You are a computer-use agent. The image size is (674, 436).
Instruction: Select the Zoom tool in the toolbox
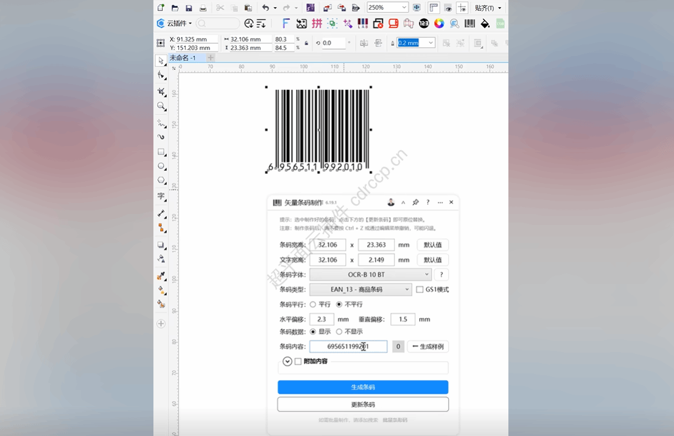pyautogui.click(x=161, y=106)
